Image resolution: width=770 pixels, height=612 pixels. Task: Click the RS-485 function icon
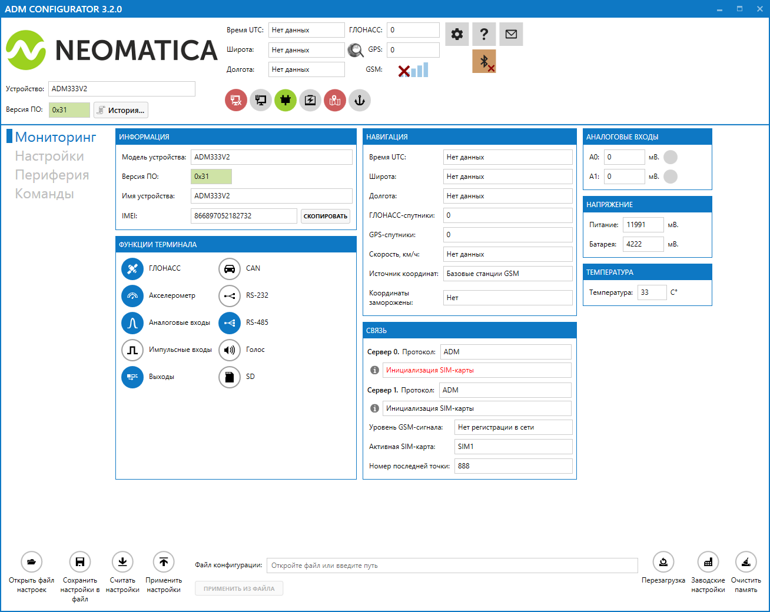[x=230, y=322]
